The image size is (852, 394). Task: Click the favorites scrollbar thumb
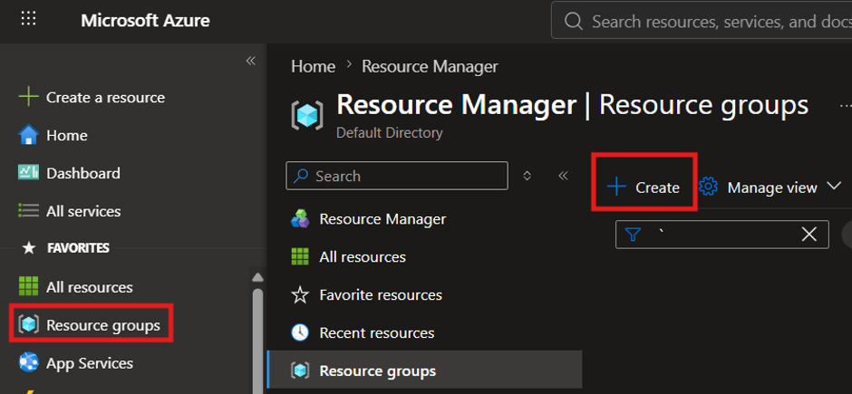[258, 341]
